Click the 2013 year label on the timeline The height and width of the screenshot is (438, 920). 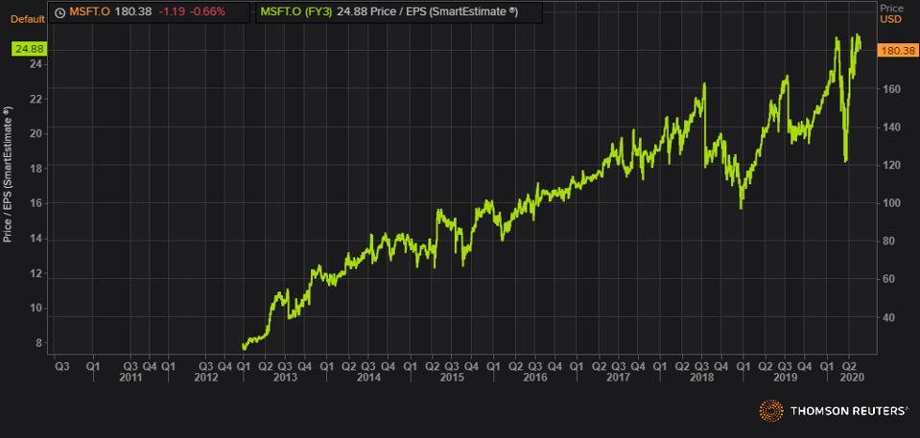[x=284, y=378]
